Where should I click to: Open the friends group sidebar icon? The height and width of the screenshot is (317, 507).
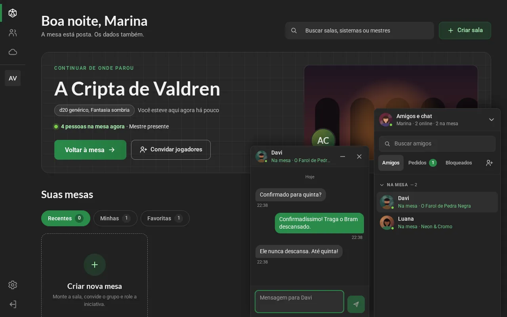pyautogui.click(x=13, y=33)
